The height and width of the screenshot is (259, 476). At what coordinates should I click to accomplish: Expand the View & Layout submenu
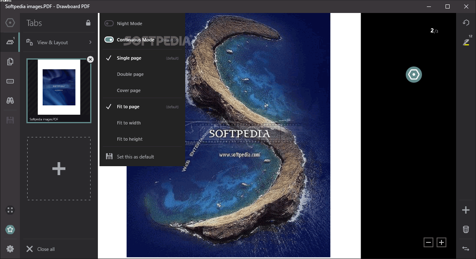[58, 43]
